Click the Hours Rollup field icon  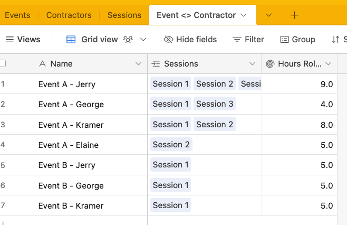point(270,64)
